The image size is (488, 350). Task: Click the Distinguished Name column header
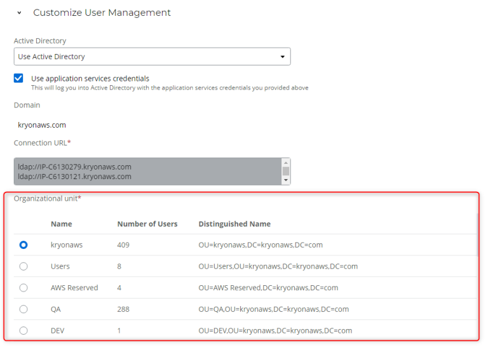(234, 224)
